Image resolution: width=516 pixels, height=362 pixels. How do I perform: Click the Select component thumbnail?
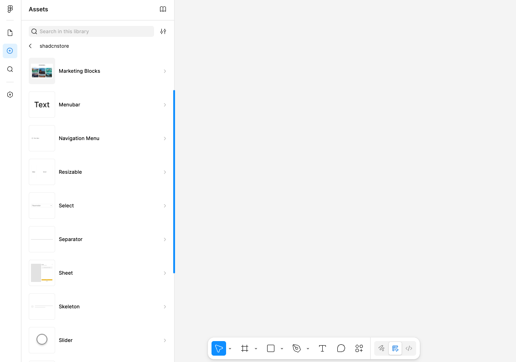42,206
